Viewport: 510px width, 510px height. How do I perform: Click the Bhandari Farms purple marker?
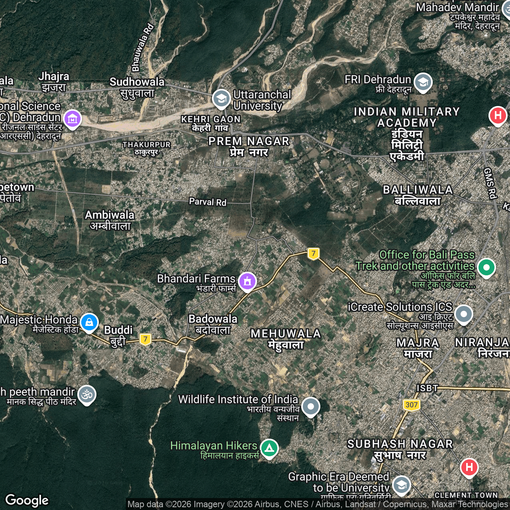(x=247, y=281)
